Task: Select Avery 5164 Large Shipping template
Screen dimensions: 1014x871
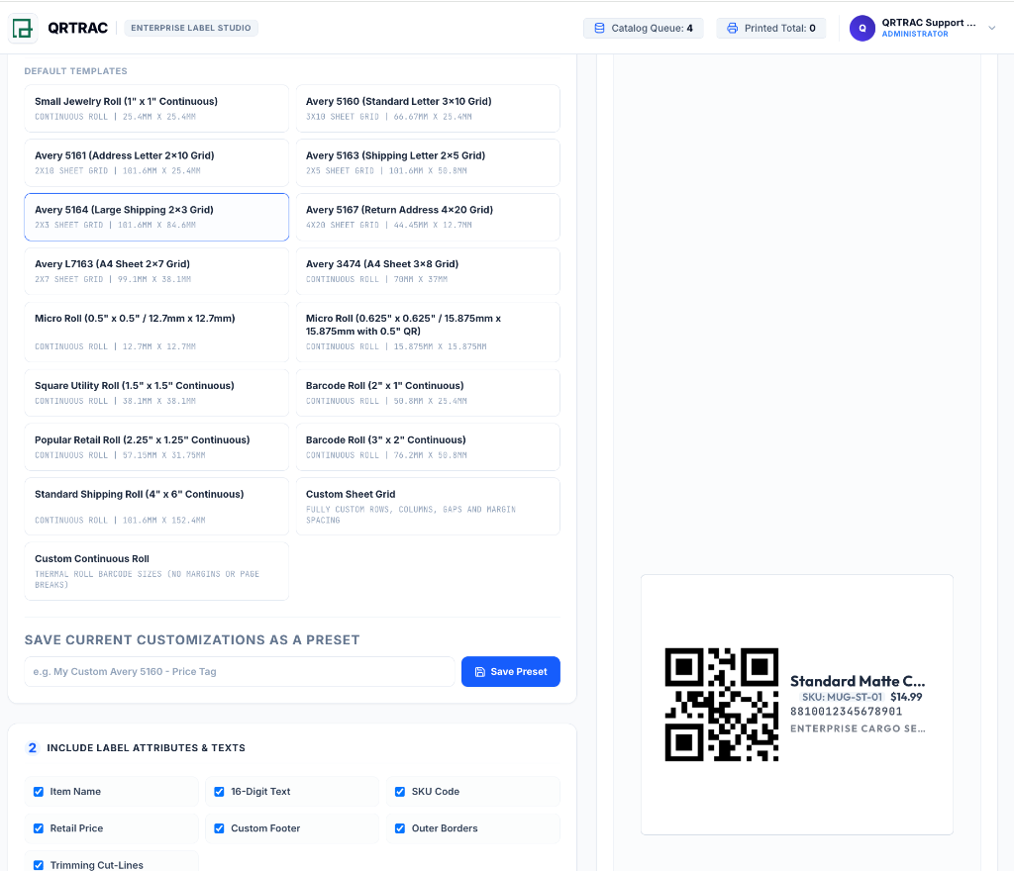Action: [x=156, y=217]
